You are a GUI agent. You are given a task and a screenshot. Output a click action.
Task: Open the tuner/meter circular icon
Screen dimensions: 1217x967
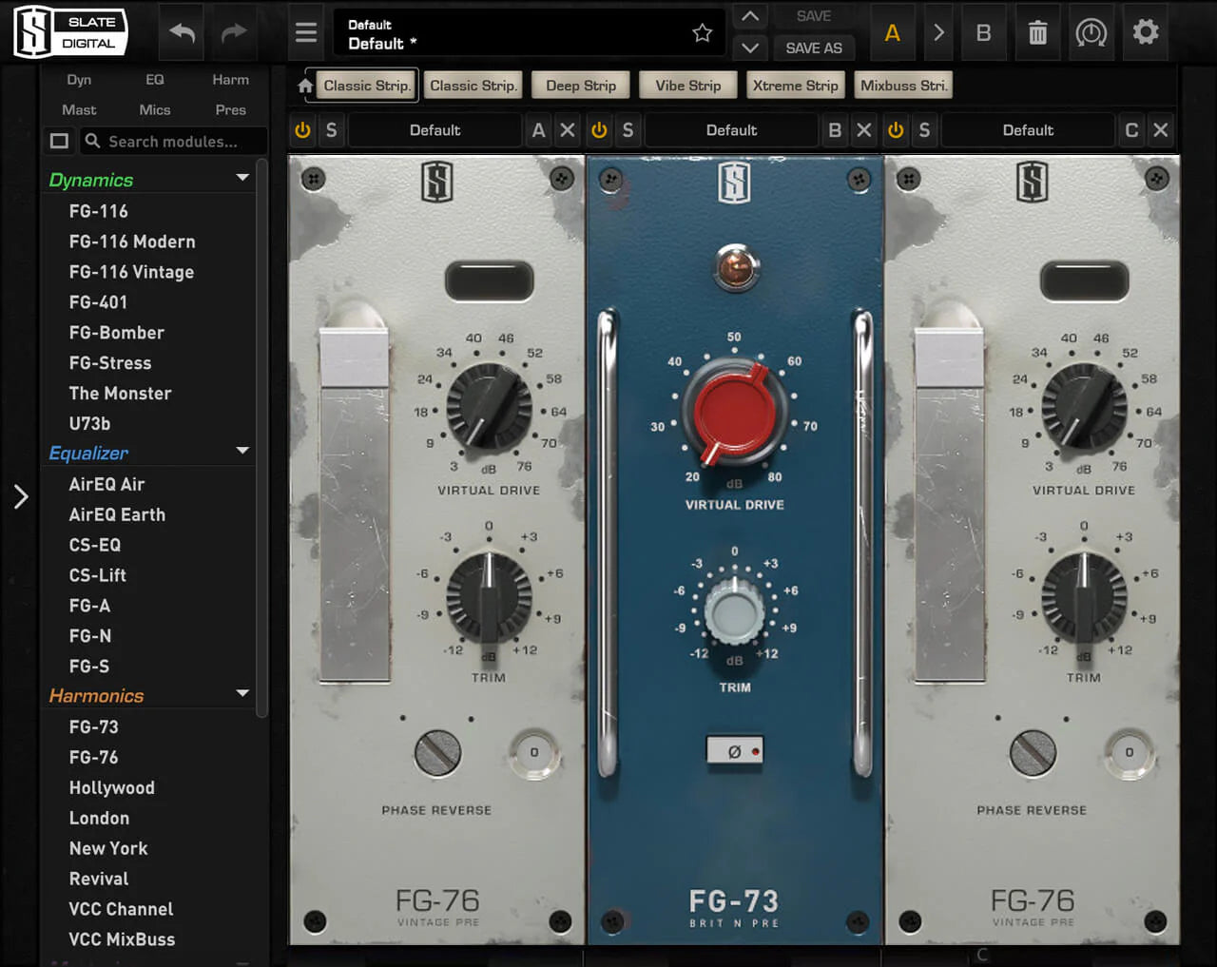[1091, 33]
